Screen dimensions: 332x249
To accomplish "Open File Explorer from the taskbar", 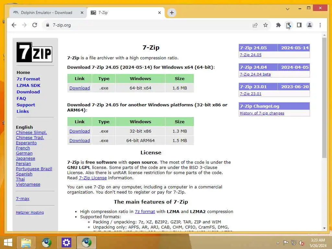I will pos(26,243).
